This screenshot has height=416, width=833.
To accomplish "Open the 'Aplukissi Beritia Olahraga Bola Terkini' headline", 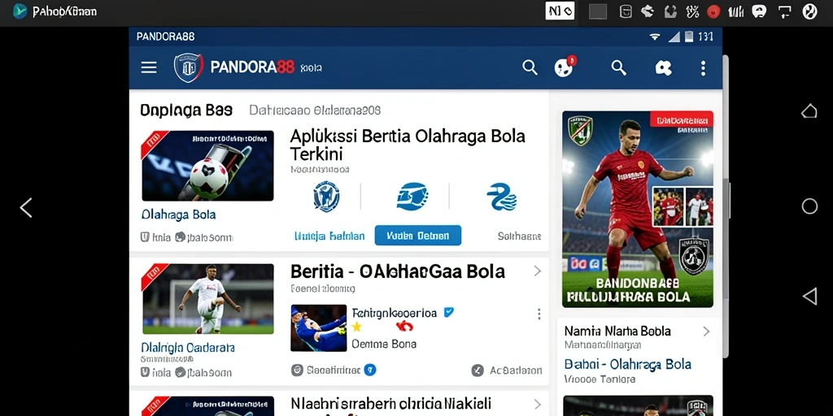I will click(408, 145).
